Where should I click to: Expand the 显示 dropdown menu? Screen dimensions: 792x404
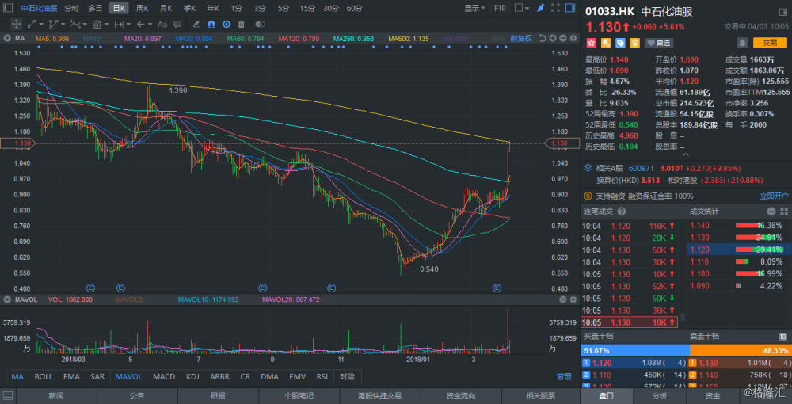pyautogui.click(x=474, y=8)
